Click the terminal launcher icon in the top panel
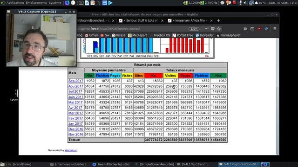The width and height of the screenshot is (298, 167). (x=81, y=3)
